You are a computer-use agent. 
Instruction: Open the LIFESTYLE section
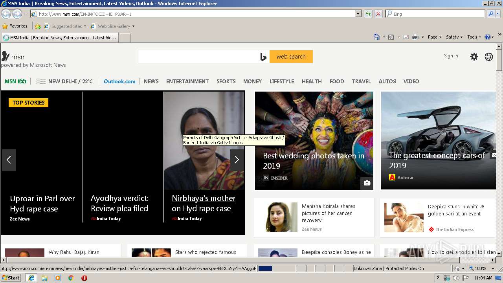pyautogui.click(x=282, y=81)
